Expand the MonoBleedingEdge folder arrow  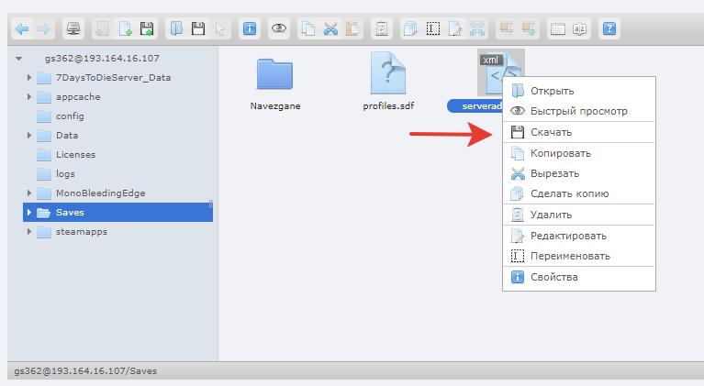tap(29, 193)
